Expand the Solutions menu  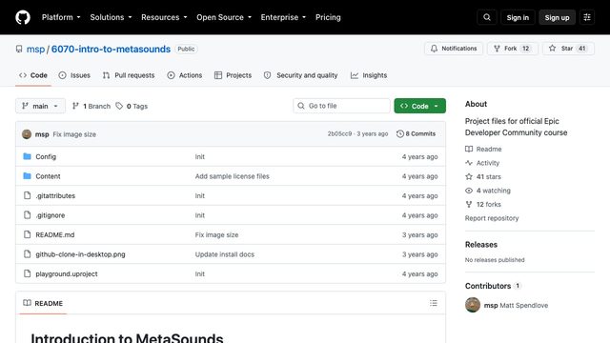[111, 17]
